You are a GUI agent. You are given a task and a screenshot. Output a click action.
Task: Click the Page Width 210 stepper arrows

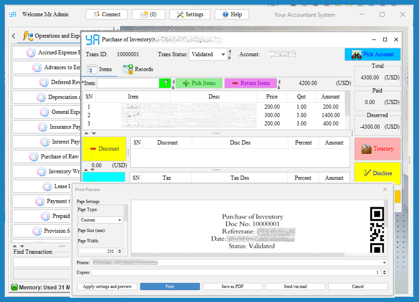pos(120,251)
